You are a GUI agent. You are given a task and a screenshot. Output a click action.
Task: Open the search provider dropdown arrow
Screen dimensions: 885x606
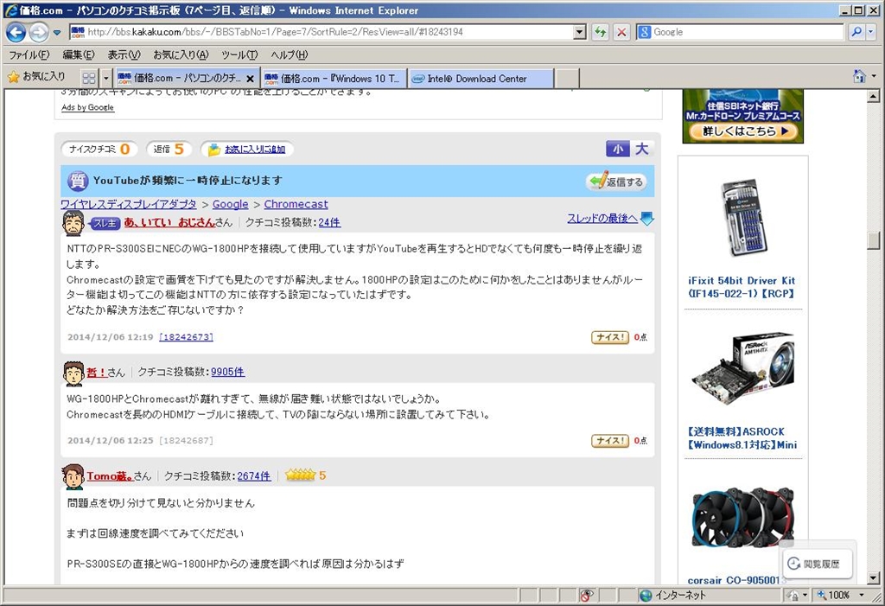pos(870,32)
